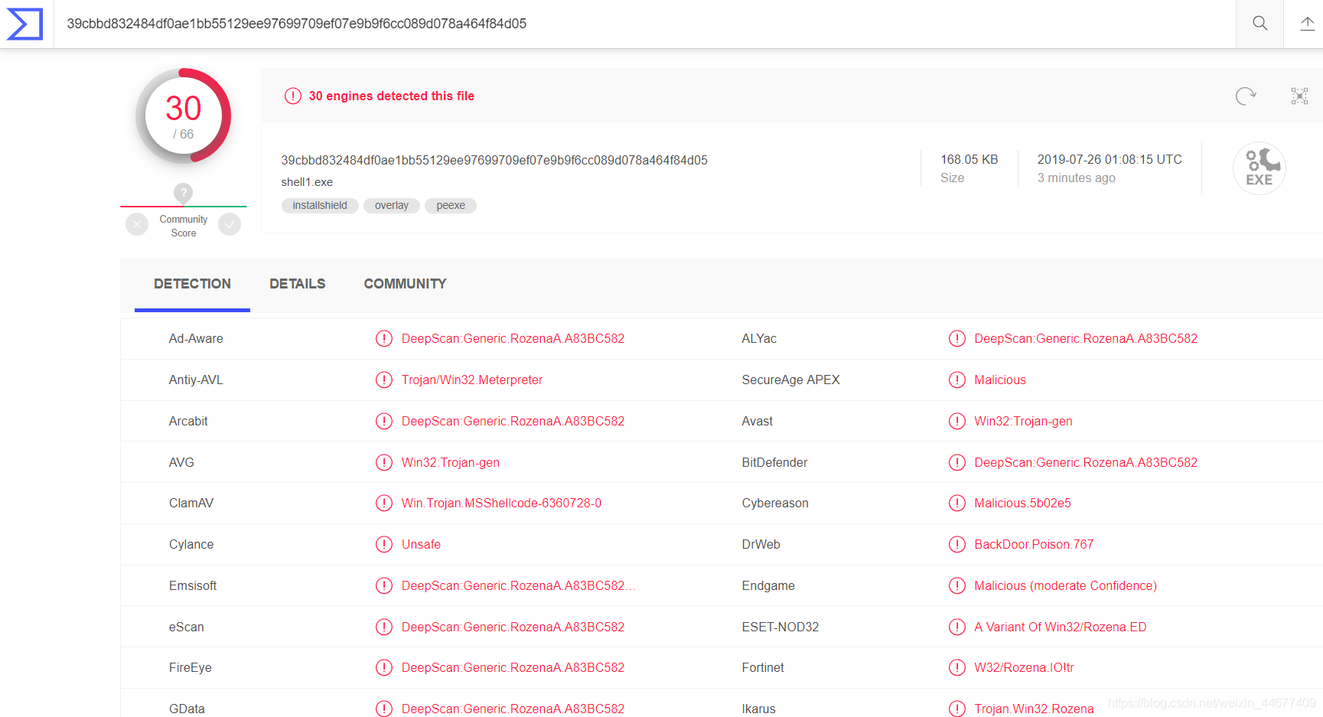The height and width of the screenshot is (717, 1323).
Task: Click BackDoor.Poison.767 result
Action: pos(1034,544)
